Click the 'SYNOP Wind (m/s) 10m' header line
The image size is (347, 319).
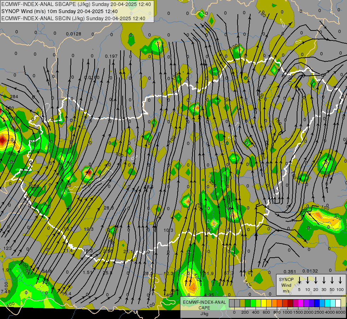[60, 11]
